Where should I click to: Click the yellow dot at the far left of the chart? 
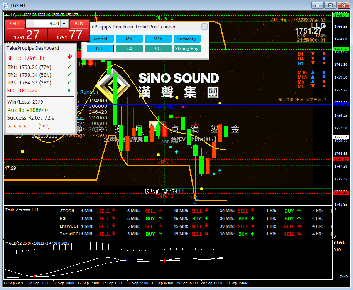click(22, 151)
